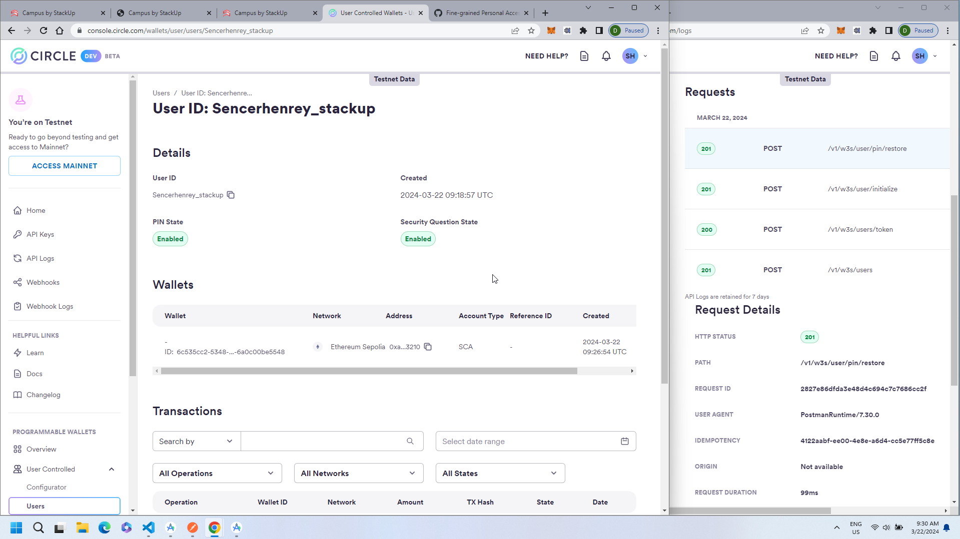Open Windows Start menu
This screenshot has width=960, height=539.
pos(17,528)
